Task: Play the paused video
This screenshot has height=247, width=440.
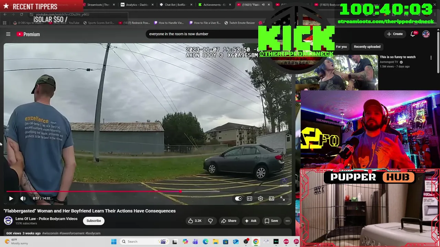Action: [11, 198]
